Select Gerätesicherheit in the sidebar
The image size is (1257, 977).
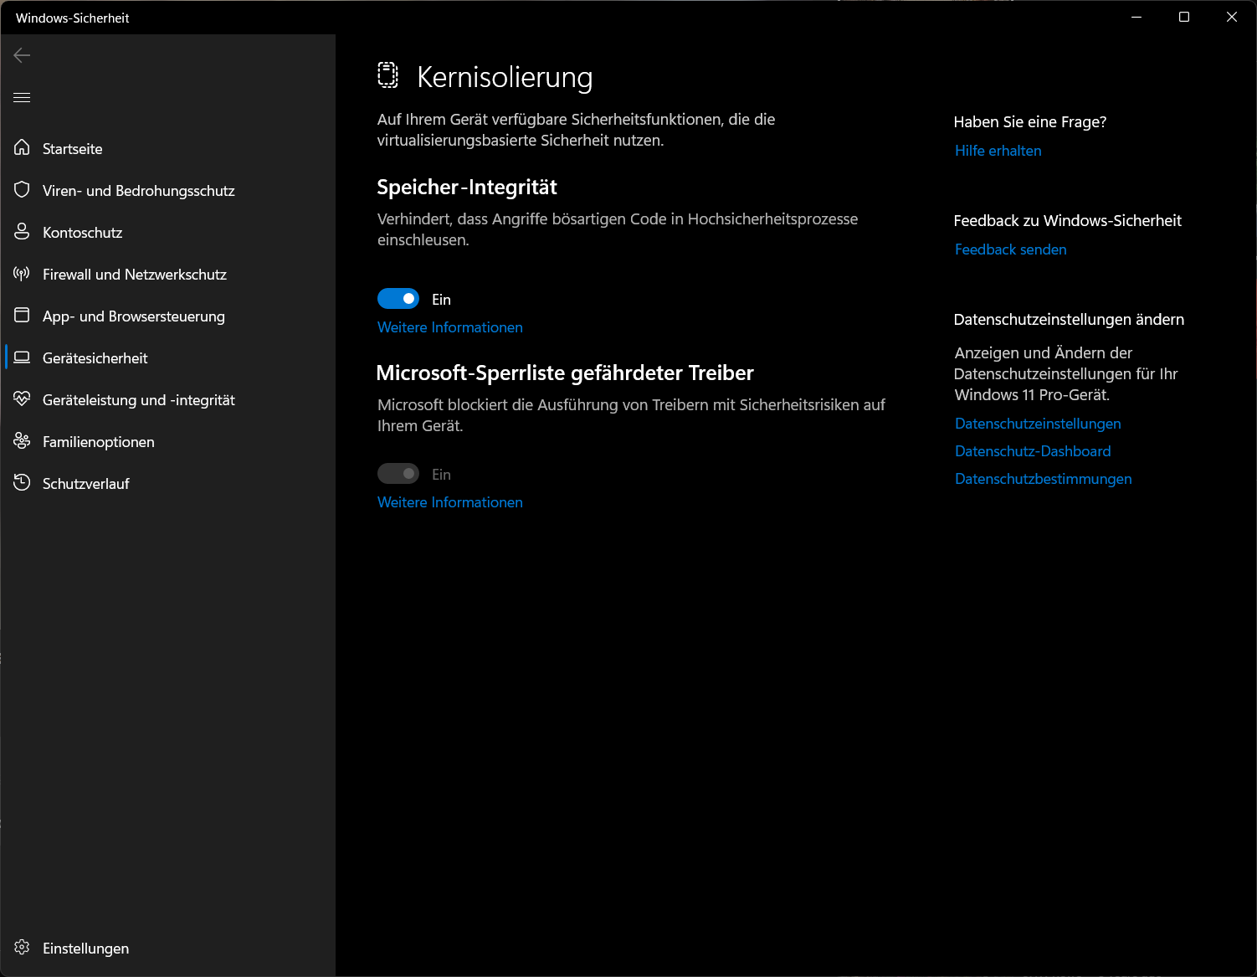point(167,357)
